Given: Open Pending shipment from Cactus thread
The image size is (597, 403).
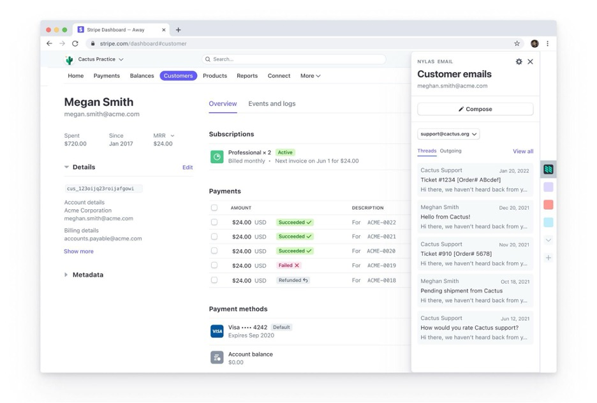Looking at the screenshot, I should 475,290.
